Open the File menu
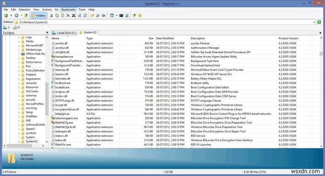 (6, 10)
